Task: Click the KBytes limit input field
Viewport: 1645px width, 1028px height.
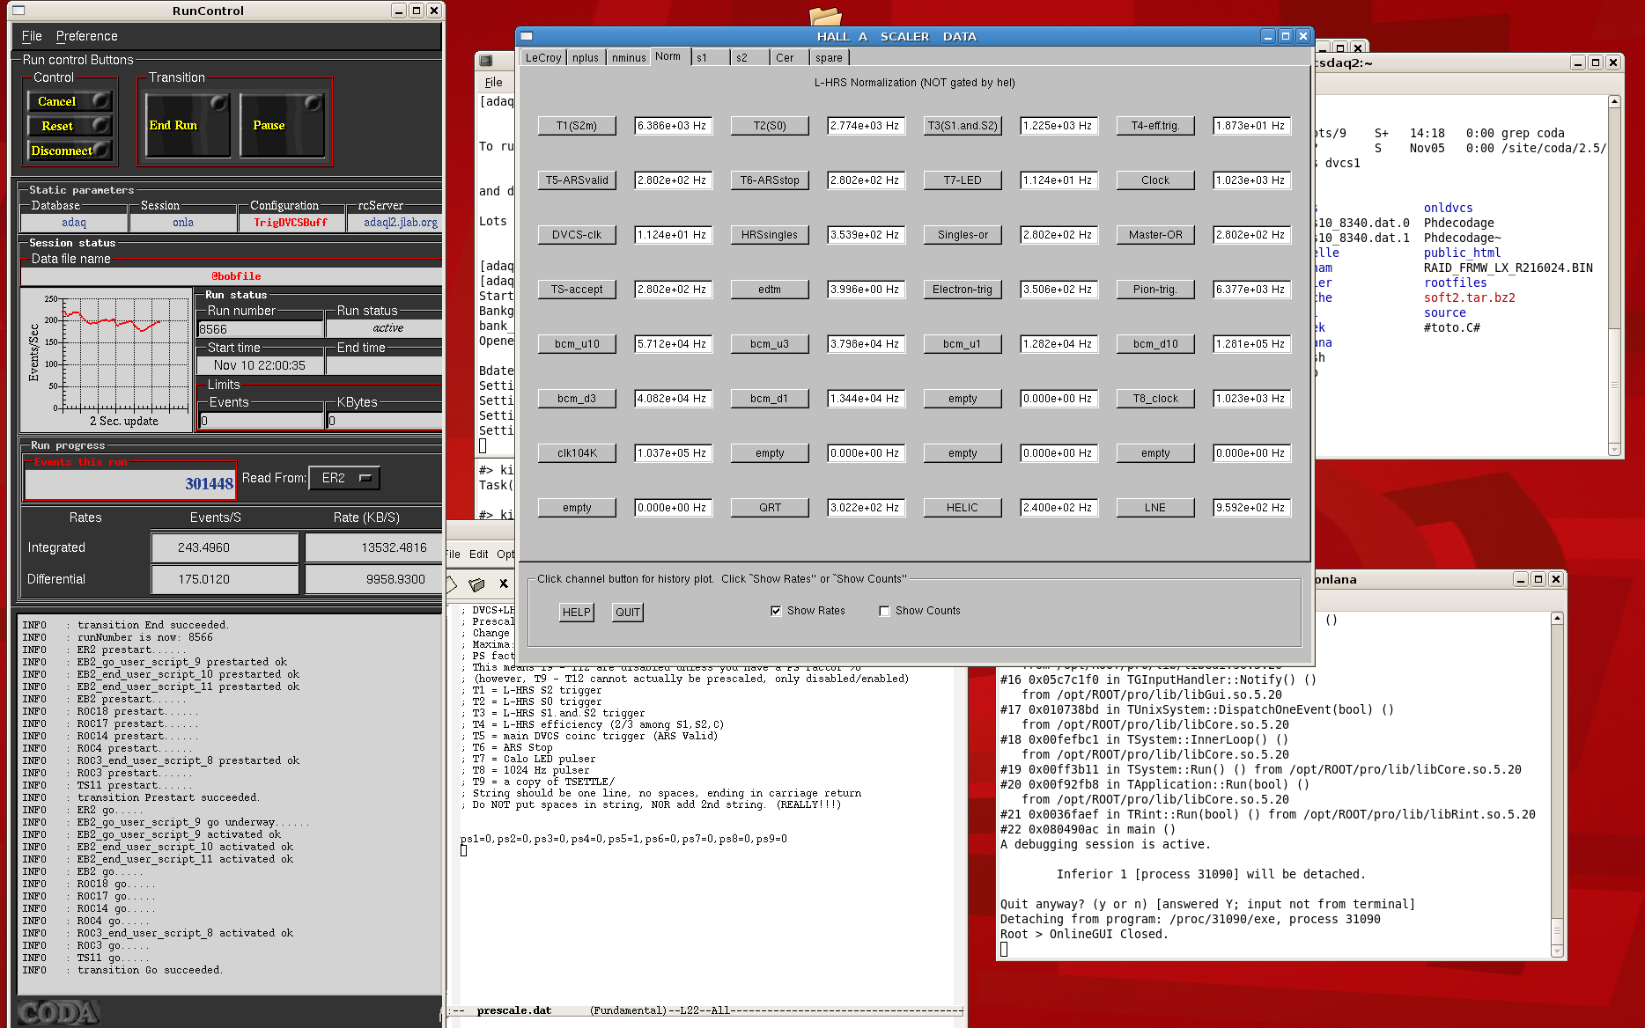Action: click(x=384, y=421)
